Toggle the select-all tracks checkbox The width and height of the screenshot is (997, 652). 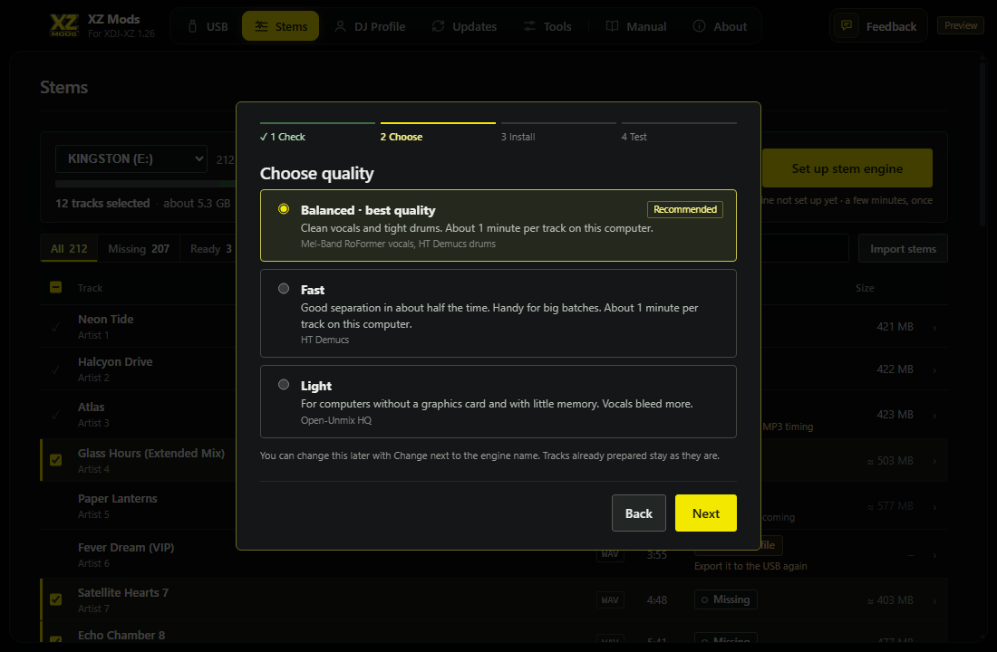tap(56, 287)
